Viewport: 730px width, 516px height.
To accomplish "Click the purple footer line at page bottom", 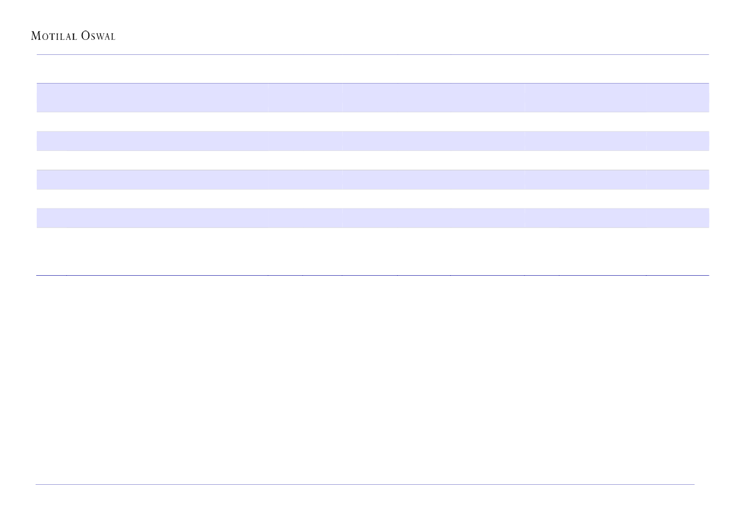I will (x=365, y=484).
